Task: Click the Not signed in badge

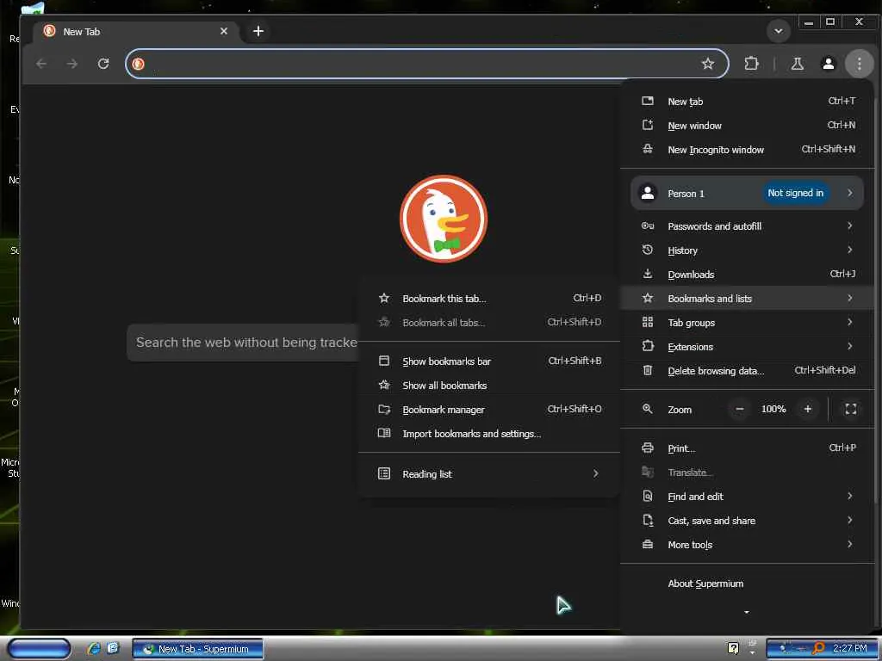Action: click(x=795, y=193)
